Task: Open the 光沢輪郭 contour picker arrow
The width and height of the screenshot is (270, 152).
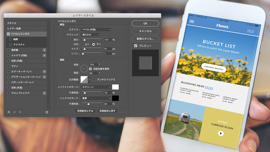Action: tap(89, 80)
